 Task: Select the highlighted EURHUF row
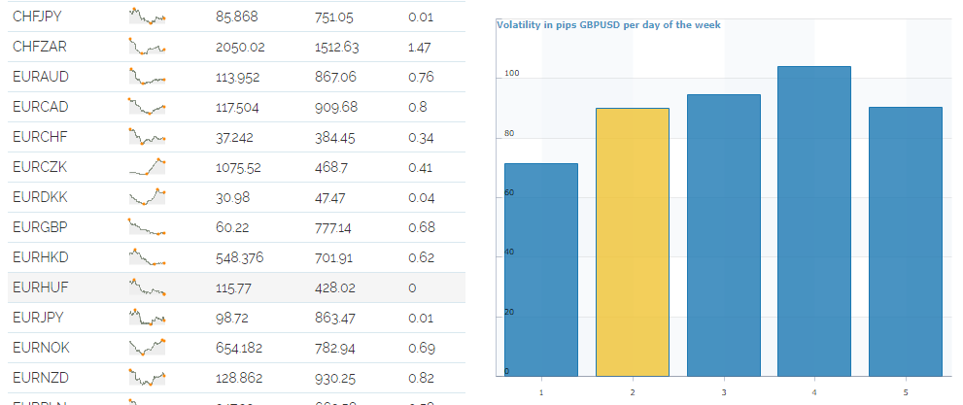pos(236,287)
